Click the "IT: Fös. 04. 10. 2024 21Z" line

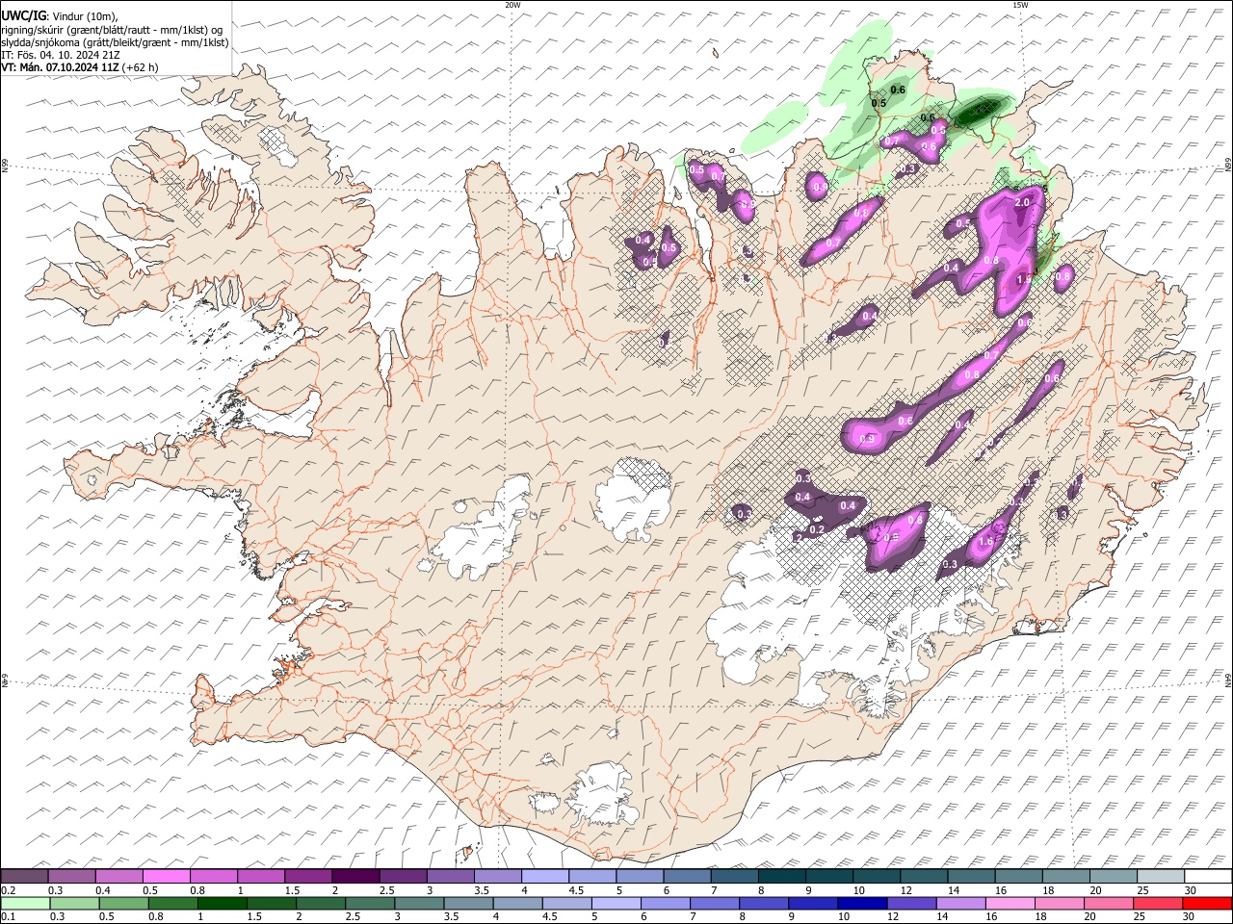click(61, 55)
